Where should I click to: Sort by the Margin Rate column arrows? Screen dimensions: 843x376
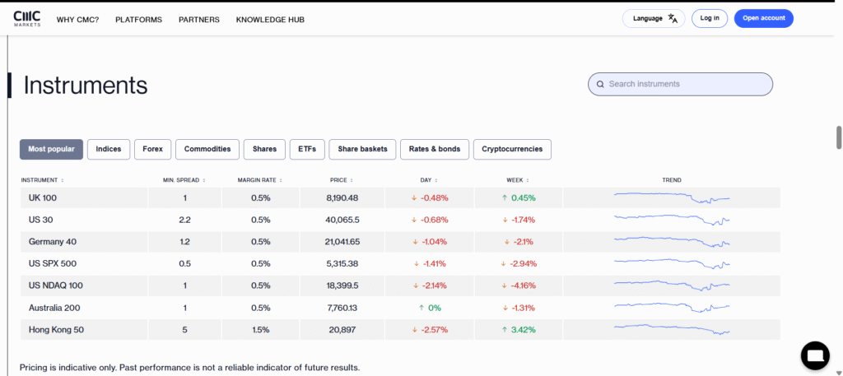click(x=282, y=179)
